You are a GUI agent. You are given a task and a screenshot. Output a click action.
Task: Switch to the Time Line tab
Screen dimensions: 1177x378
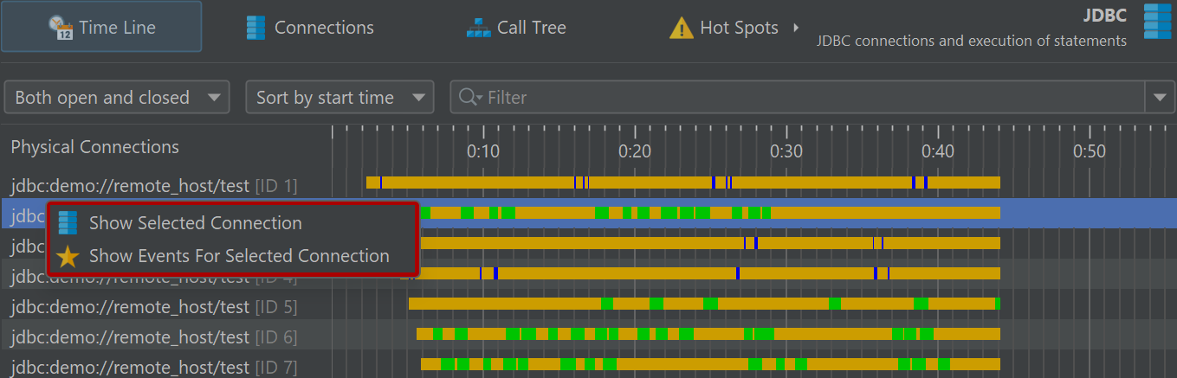point(101,28)
